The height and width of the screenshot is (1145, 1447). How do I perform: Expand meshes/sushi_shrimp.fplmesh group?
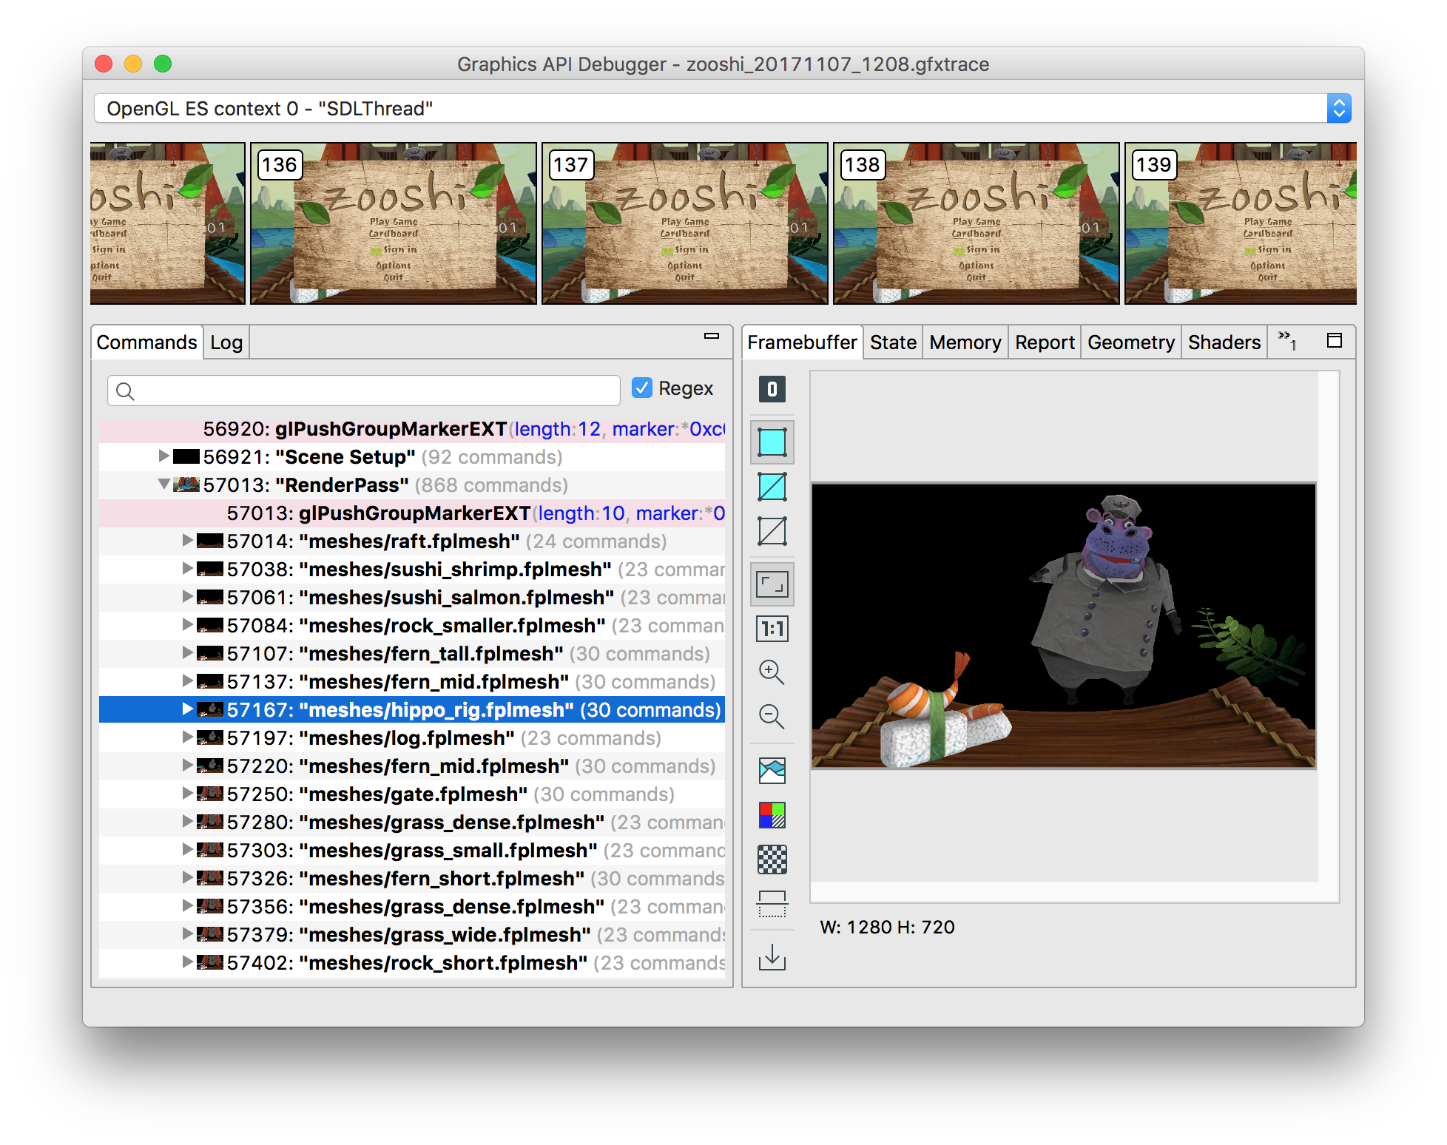tap(187, 569)
